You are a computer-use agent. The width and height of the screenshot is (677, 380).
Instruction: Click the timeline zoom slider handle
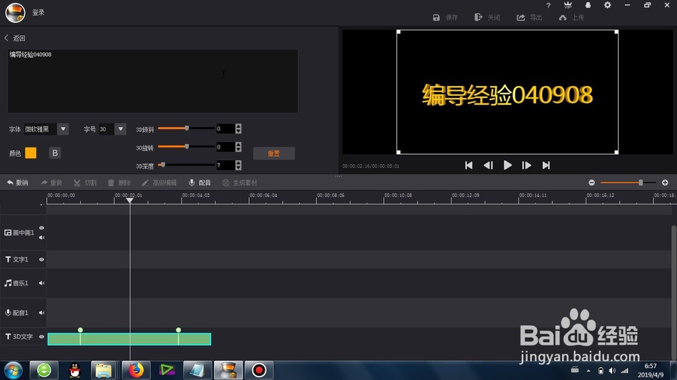[x=640, y=183]
